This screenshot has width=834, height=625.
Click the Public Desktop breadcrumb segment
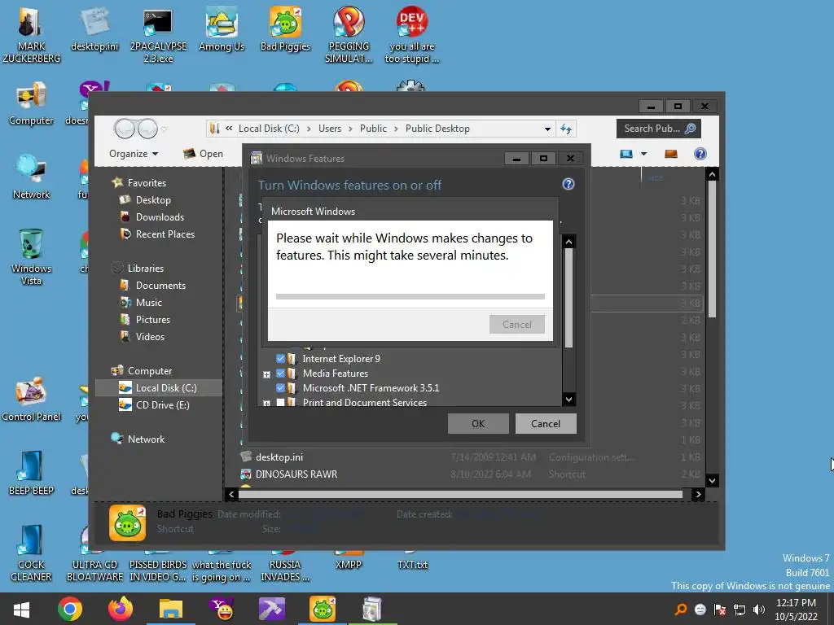pos(437,129)
